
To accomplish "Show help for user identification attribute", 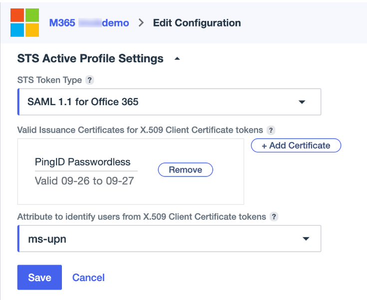I will 274,217.
